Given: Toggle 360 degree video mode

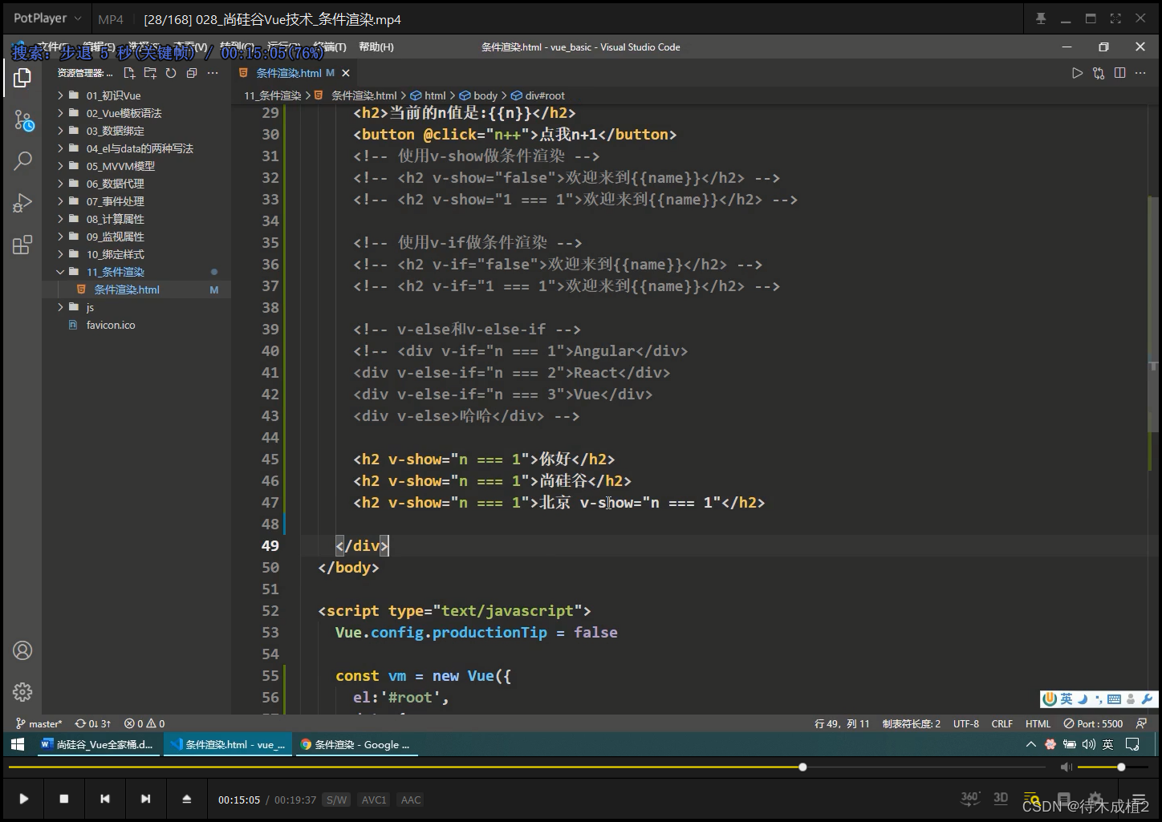Looking at the screenshot, I should click(970, 798).
